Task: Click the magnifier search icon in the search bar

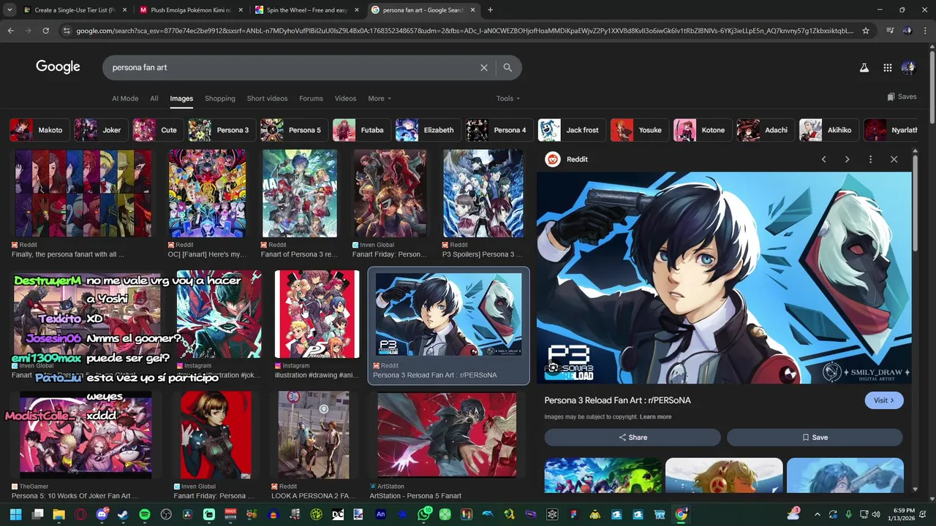Action: click(507, 67)
